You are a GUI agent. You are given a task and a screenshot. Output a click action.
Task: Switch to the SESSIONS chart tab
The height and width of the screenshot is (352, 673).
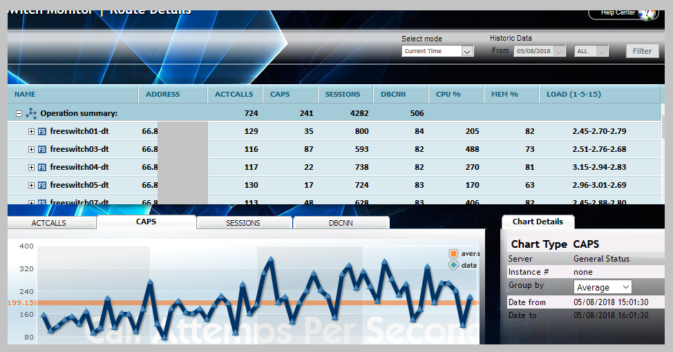(245, 223)
